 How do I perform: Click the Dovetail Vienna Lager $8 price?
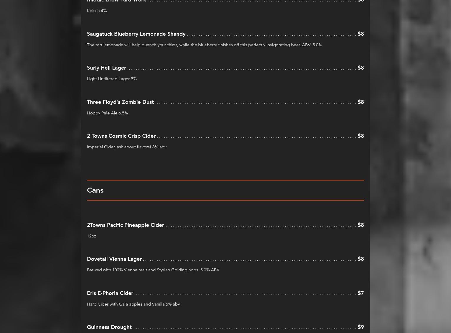point(361,259)
